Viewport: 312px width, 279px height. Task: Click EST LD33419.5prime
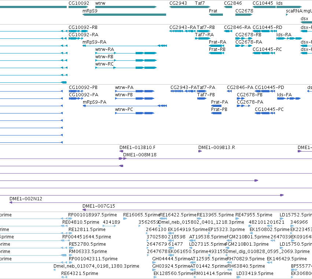[x=255, y=274]
